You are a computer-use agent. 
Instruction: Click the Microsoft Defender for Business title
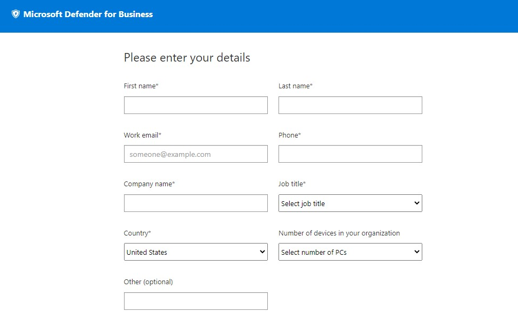[88, 14]
